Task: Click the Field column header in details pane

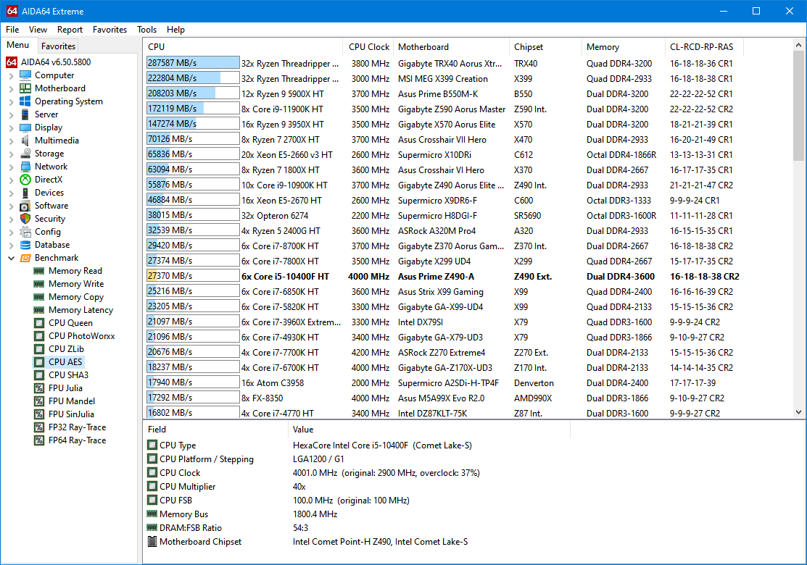Action: 216,430
